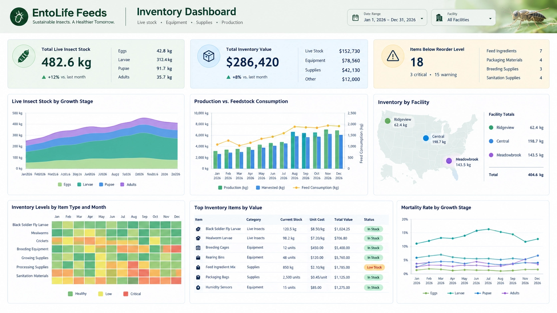Click the $286,420 total inventory value
This screenshot has height=313, width=557.
(x=253, y=63)
